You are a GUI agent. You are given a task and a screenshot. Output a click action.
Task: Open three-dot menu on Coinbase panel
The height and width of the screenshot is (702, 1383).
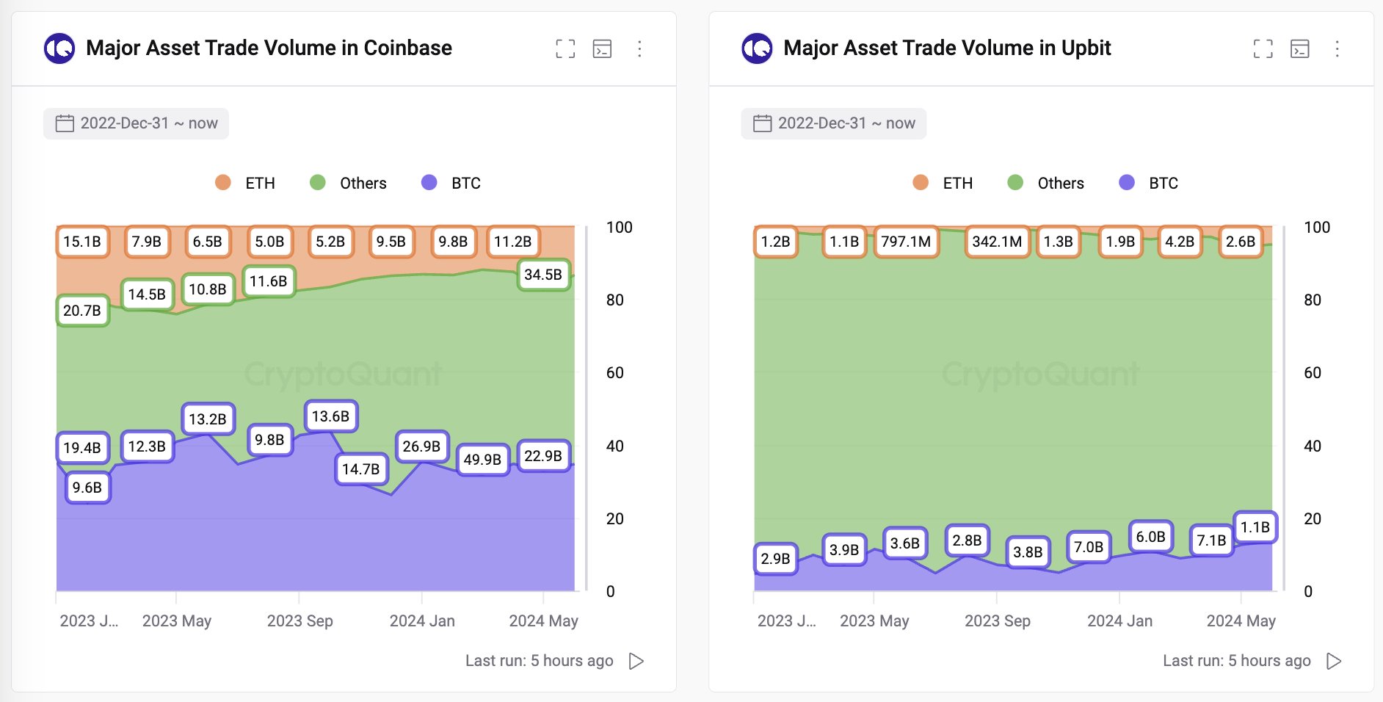click(x=639, y=49)
